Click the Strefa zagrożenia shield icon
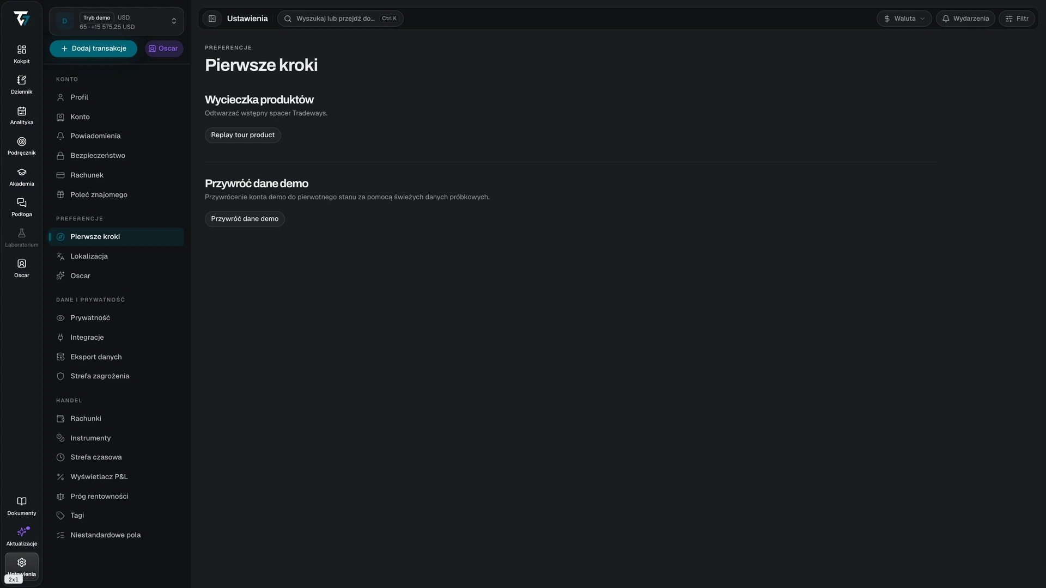The height and width of the screenshot is (588, 1046). 60,376
